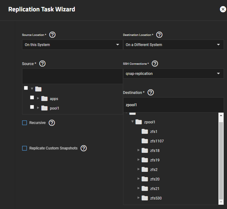Click the zfs1107 folder icon

point(145,141)
